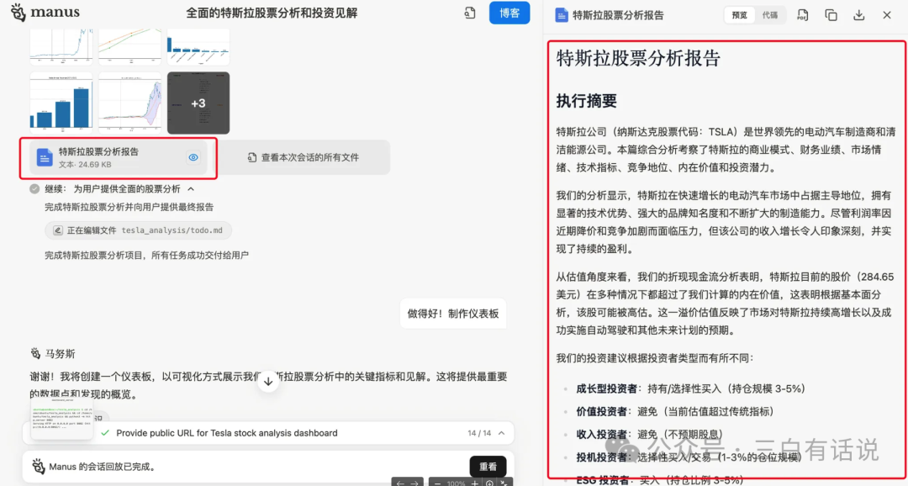Viewport: 908px width, 486px height.
Task: Copy the report content using copy icon
Action: 831,14
